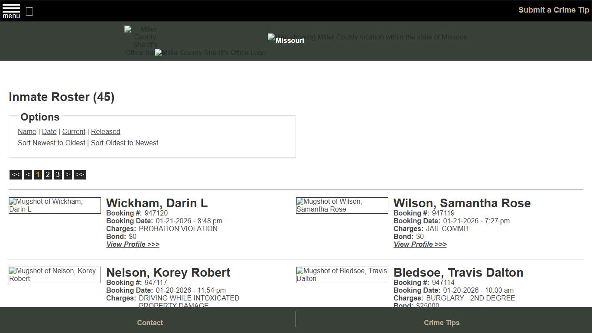View Darin Wickham's full profile
Viewport: 592px width, 333px height.
point(133,244)
